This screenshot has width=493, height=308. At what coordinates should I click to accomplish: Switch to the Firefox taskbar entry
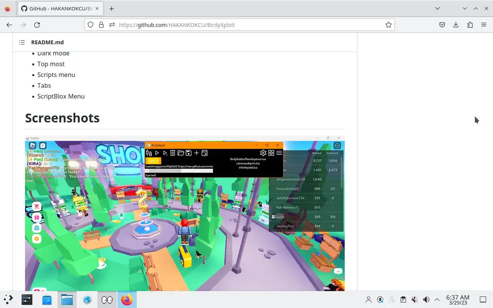(127, 300)
